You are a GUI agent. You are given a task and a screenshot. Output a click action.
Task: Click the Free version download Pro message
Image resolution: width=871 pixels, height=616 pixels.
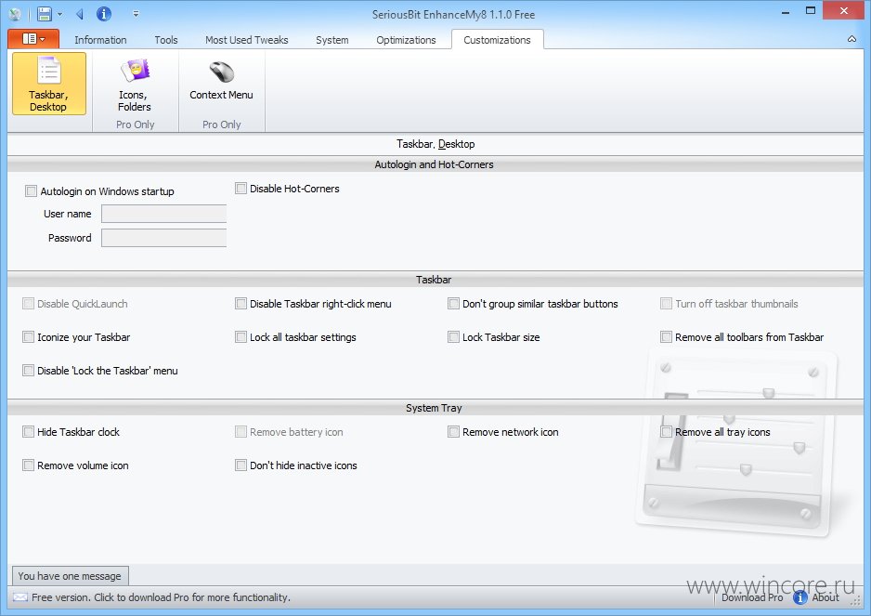pos(161,597)
